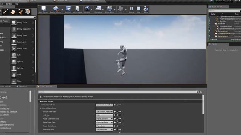The width and height of the screenshot is (241, 135).
Task: Open the Supported Platforms settings link
Action: [x=7, y=125]
